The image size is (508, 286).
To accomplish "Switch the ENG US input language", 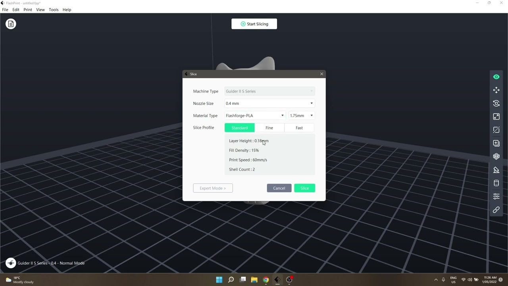I will pos(453,280).
